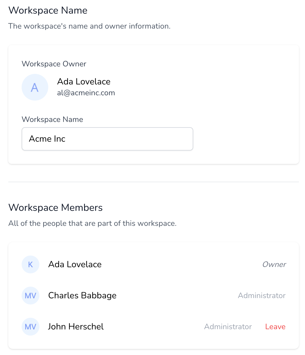Viewport: 305px width, 355px height.
Task: Click the Workspace Members section heading
Action: (x=55, y=208)
